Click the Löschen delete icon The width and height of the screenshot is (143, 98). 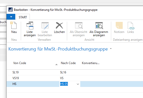[59, 25]
